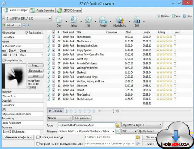
Task: Click the Album artist field Linkin Park
Action: coord(23,37)
